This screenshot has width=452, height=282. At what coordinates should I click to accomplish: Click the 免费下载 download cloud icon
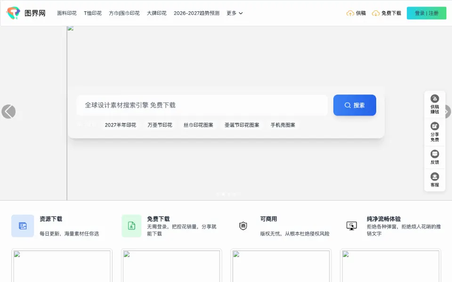375,13
